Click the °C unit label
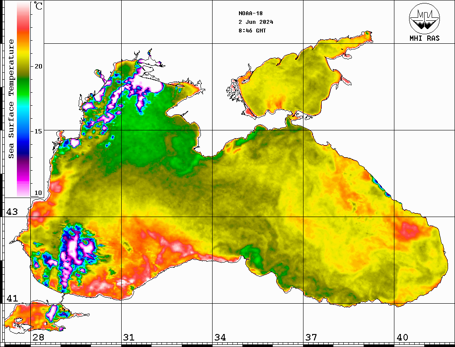This screenshot has height=347, width=455. pos(38,6)
